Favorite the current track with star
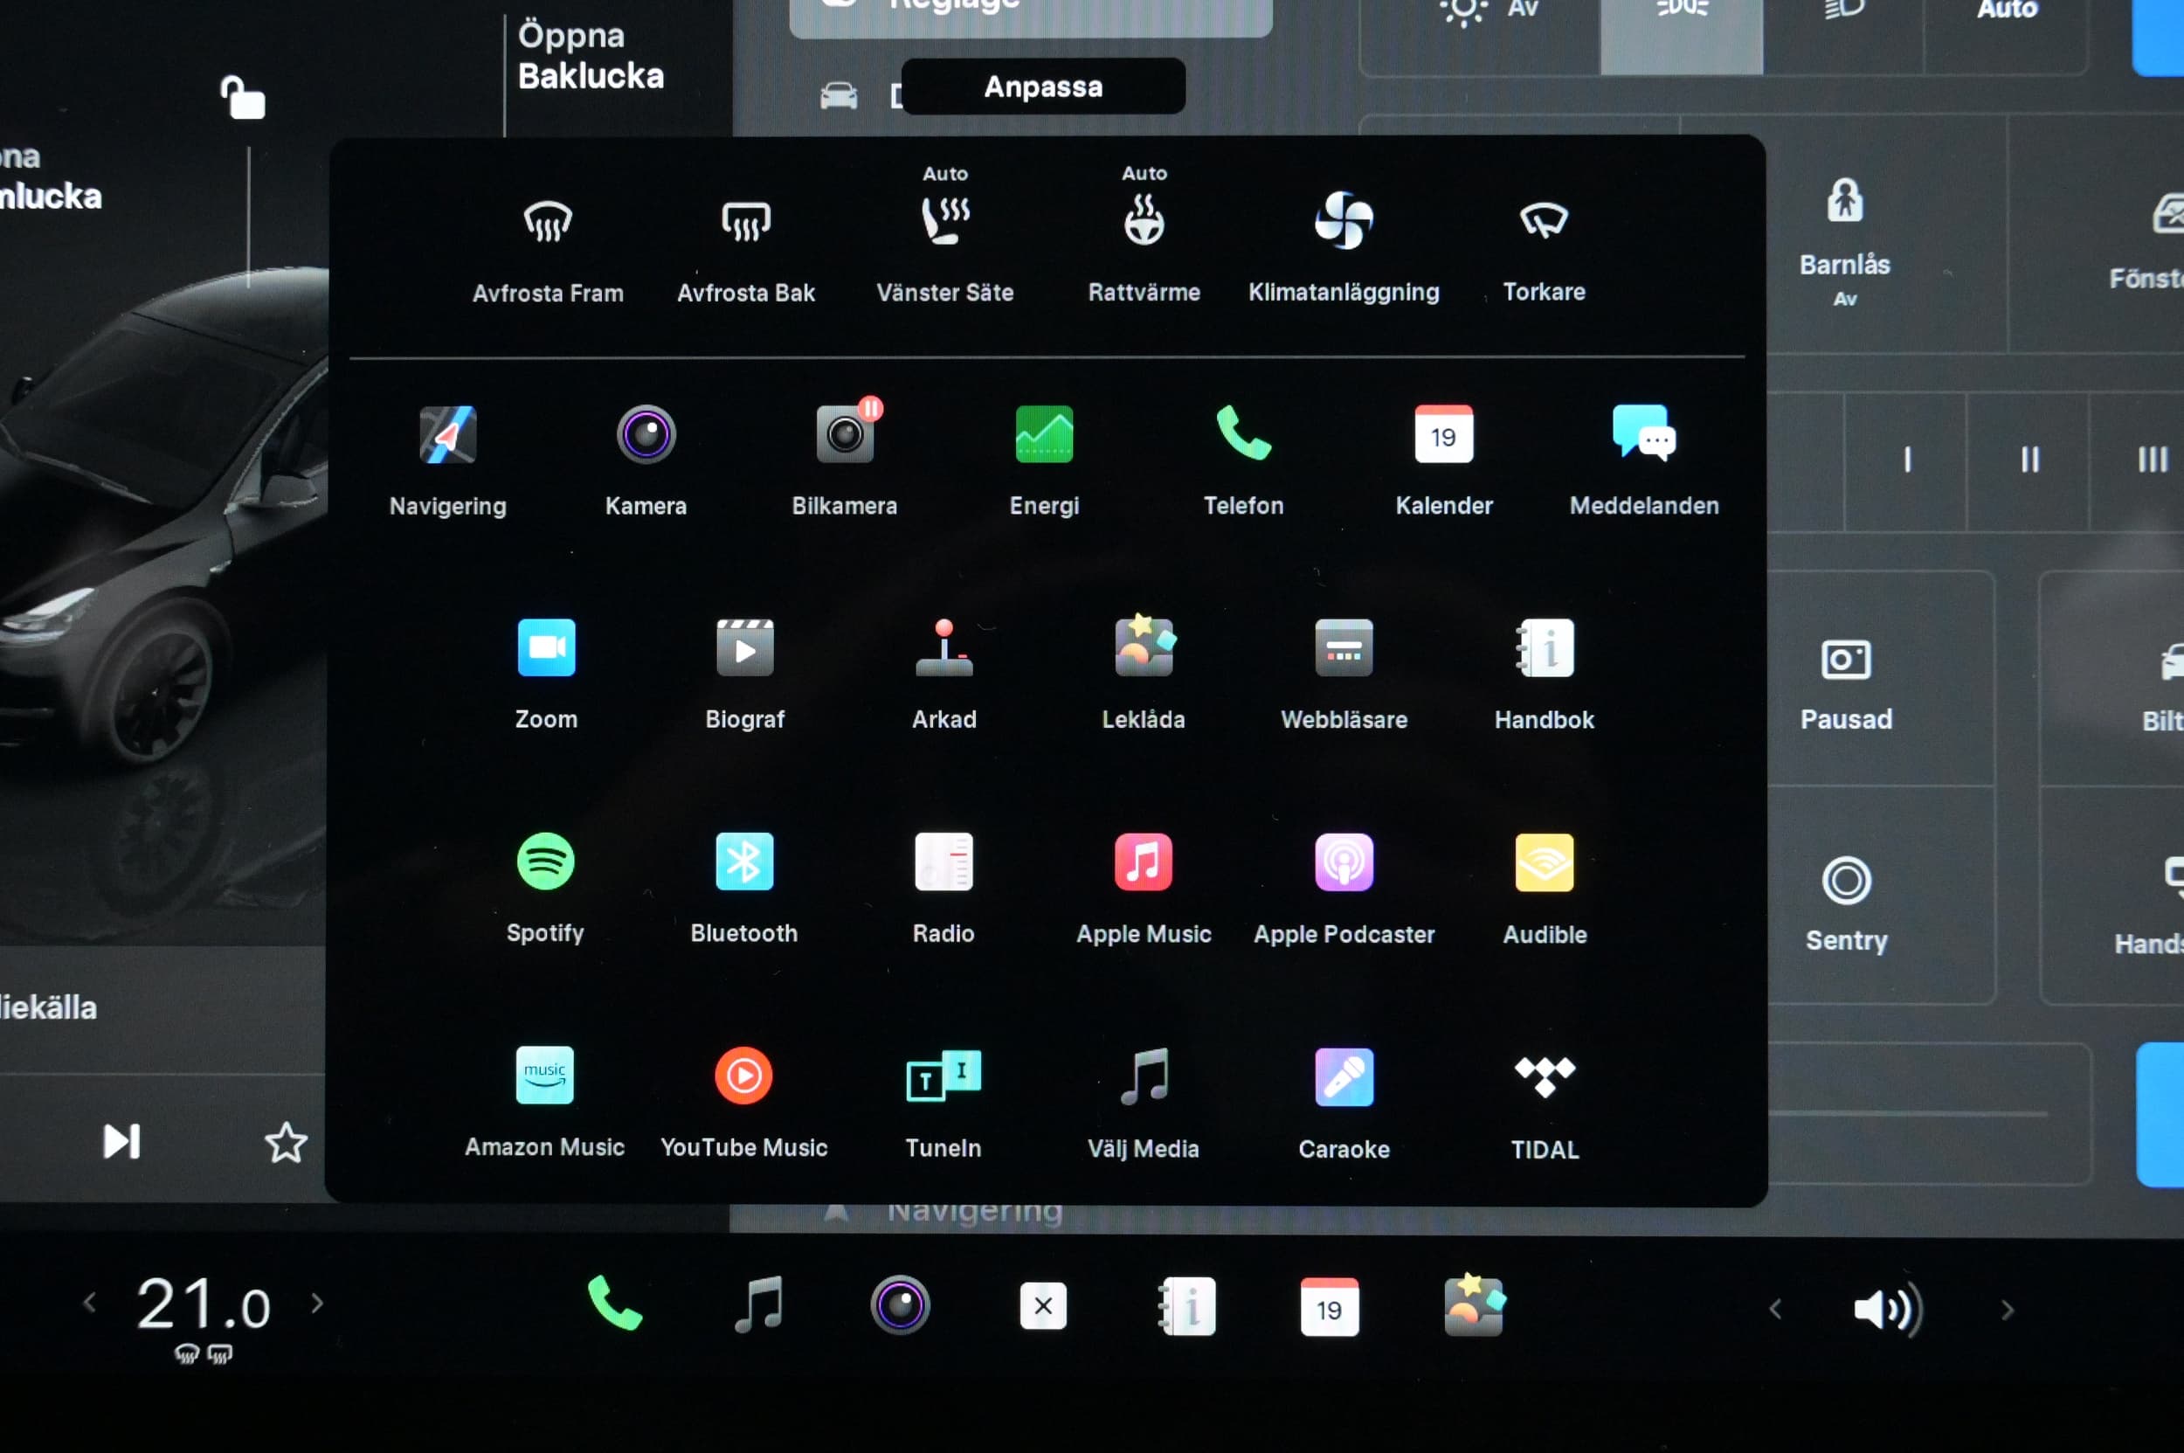The width and height of the screenshot is (2184, 1453). point(286,1143)
